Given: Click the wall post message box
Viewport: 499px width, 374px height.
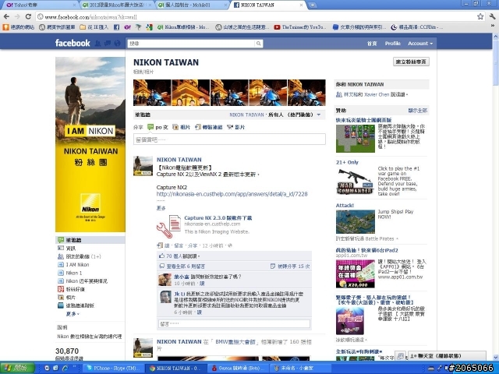Looking at the screenshot, I should click(229, 139).
